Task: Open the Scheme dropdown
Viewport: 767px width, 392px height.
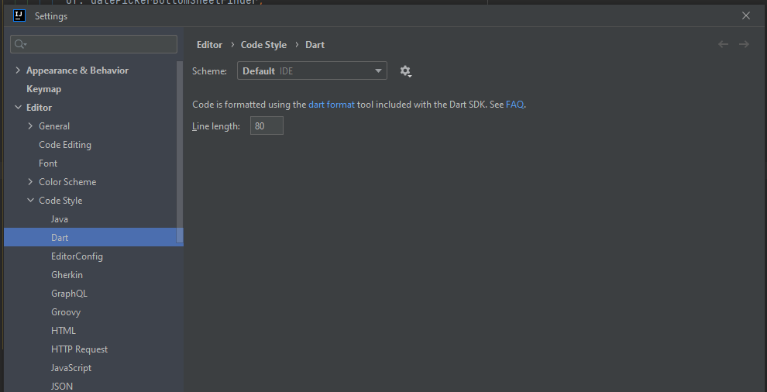Action: [x=312, y=71]
